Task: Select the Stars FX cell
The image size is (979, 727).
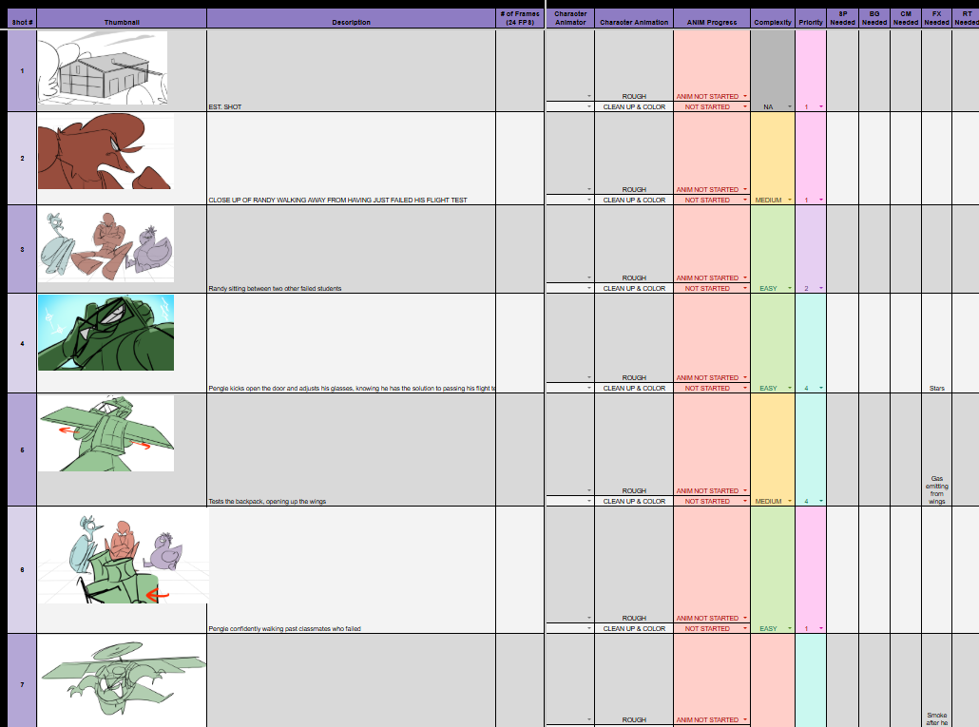Action: coord(936,343)
